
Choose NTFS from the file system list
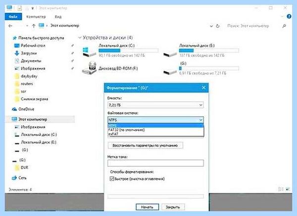pos(155,126)
